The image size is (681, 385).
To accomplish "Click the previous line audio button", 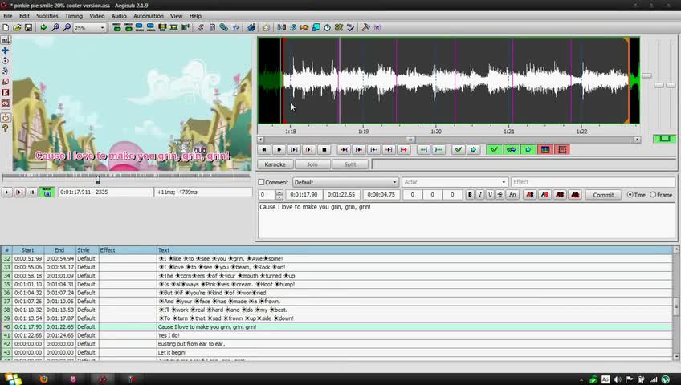I will point(264,149).
